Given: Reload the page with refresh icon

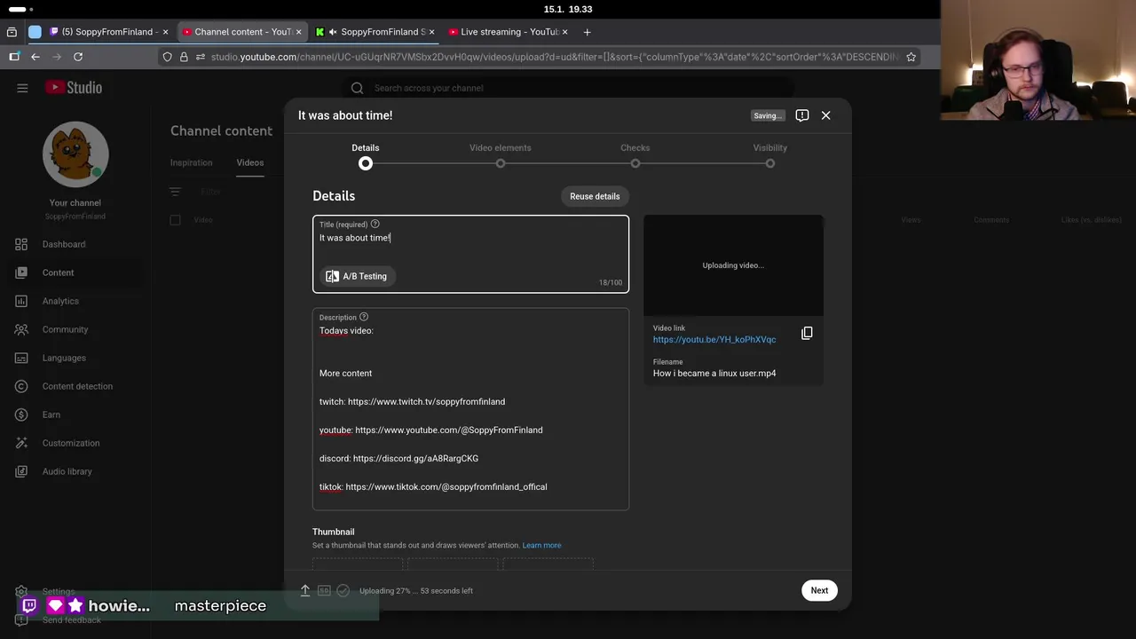Looking at the screenshot, I should tap(78, 57).
